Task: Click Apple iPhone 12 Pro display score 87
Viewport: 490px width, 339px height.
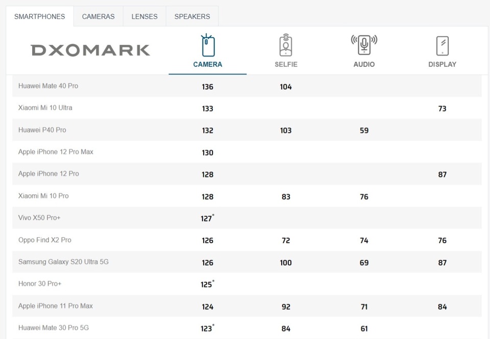Action: tap(442, 174)
